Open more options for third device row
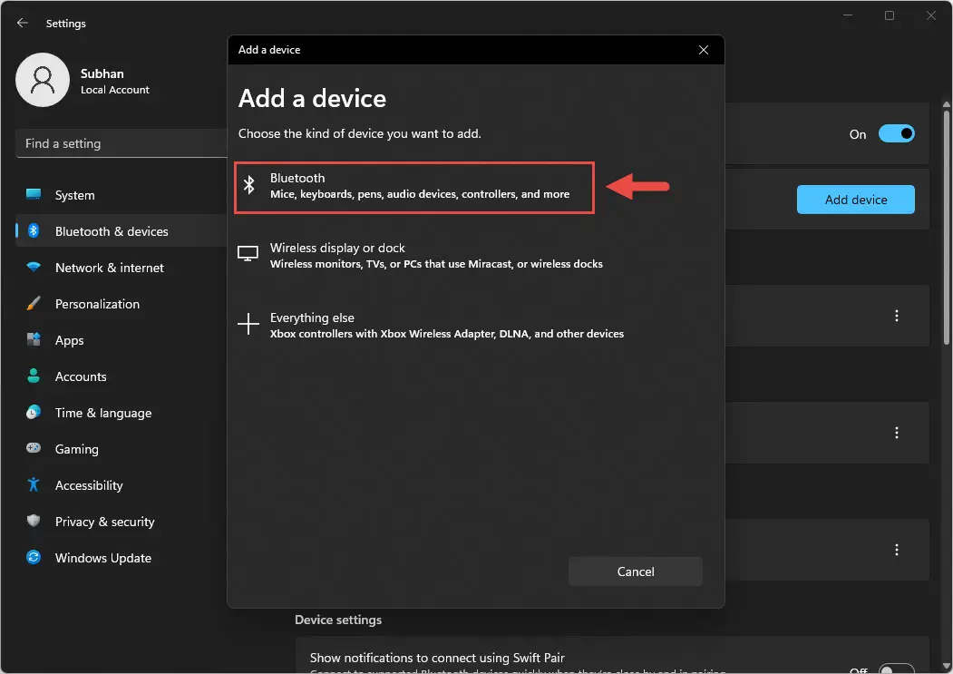 (897, 550)
